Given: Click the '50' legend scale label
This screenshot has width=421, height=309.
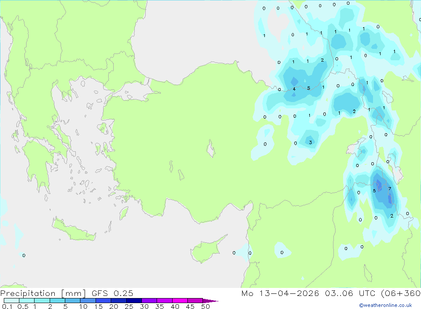Looking at the screenshot, I should (205, 306).
